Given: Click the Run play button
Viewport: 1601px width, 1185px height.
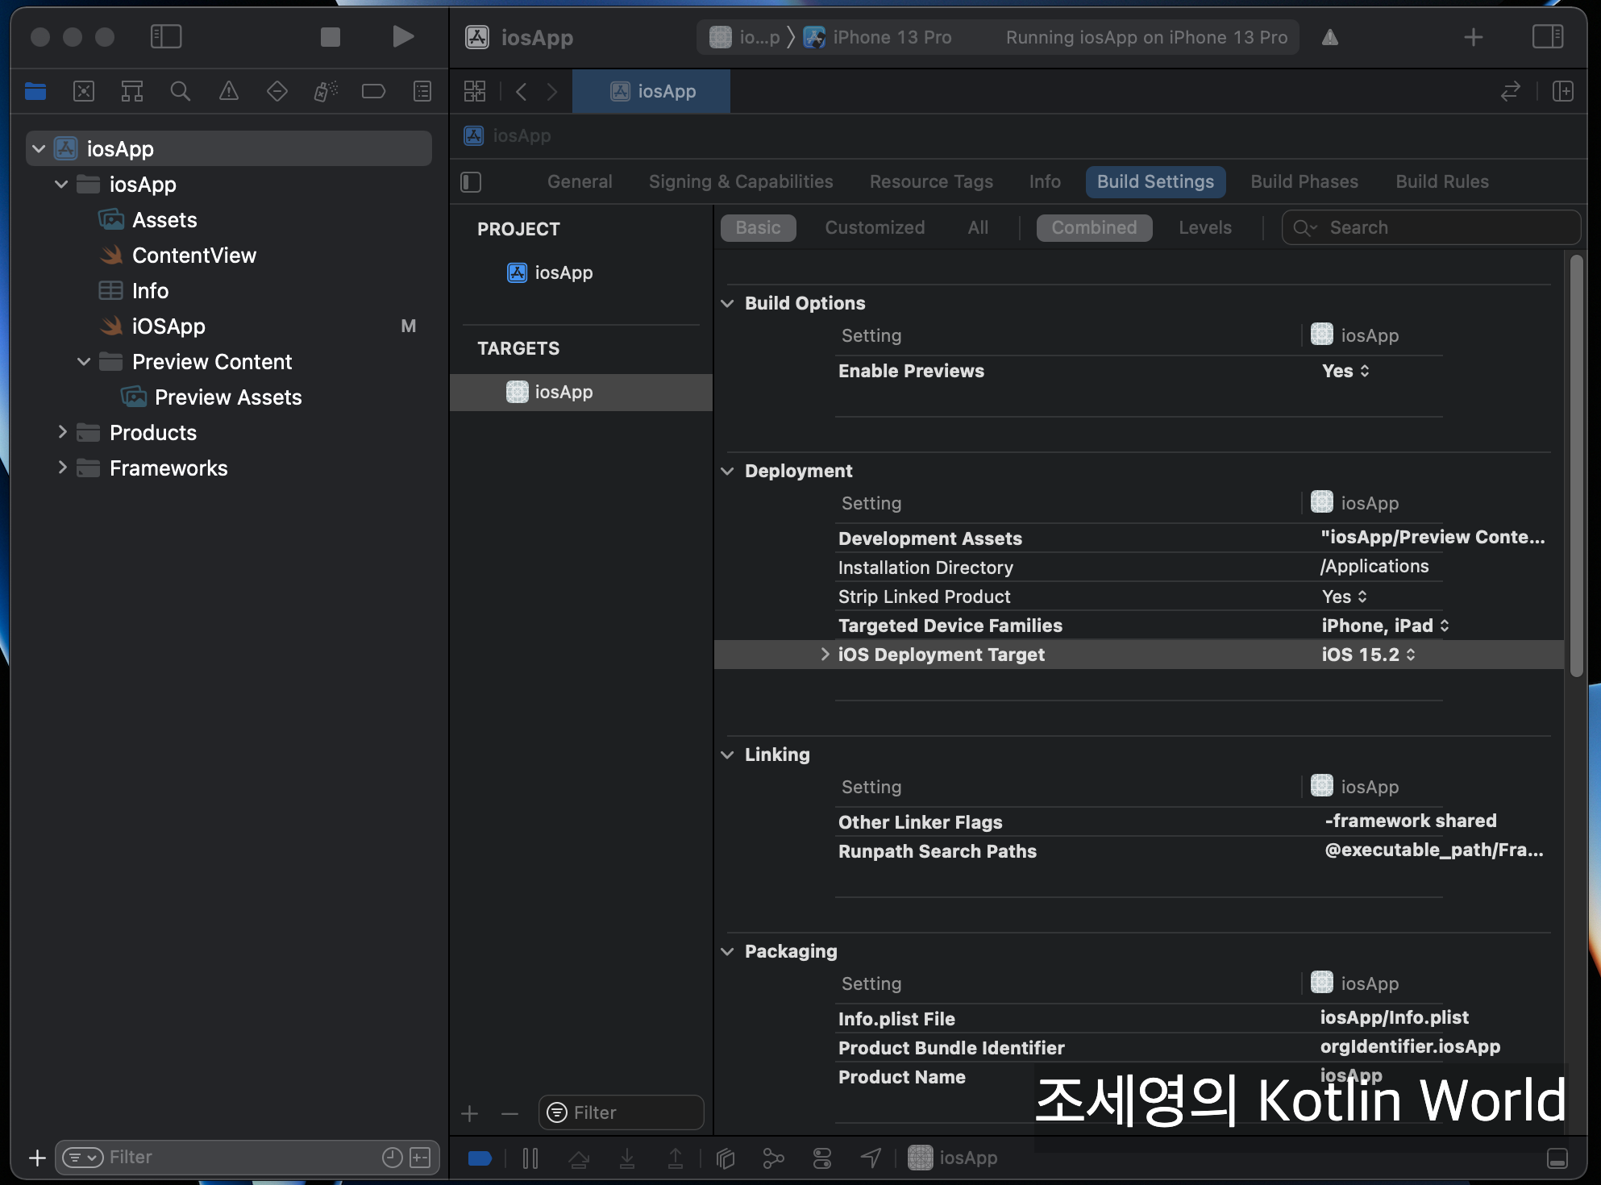Looking at the screenshot, I should pos(402,37).
